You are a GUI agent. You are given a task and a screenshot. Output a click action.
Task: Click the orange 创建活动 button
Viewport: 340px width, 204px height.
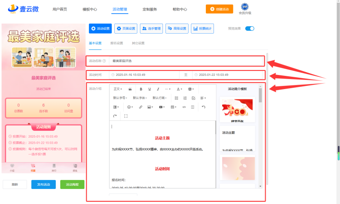219,9
